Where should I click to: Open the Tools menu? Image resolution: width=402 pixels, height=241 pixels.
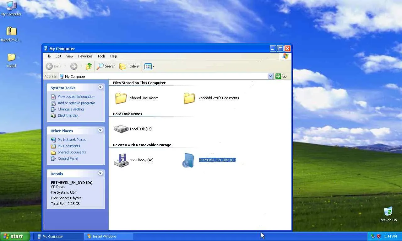tap(101, 56)
